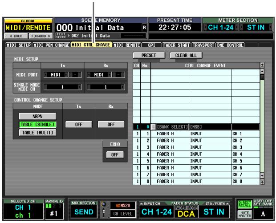Go to the GPI tab
Image resolution: width=276 pixels, height=223 pixels.
[151, 45]
